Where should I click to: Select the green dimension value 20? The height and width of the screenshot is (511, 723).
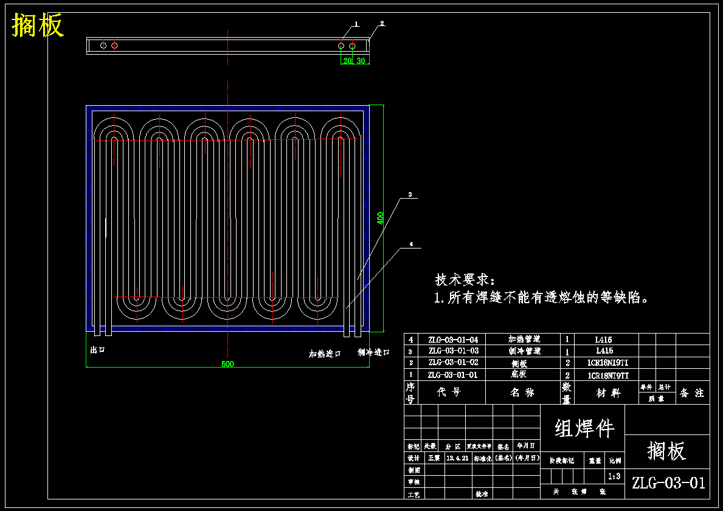coord(347,61)
